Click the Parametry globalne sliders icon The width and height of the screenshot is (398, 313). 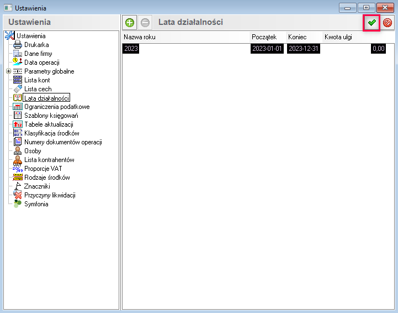coord(18,71)
